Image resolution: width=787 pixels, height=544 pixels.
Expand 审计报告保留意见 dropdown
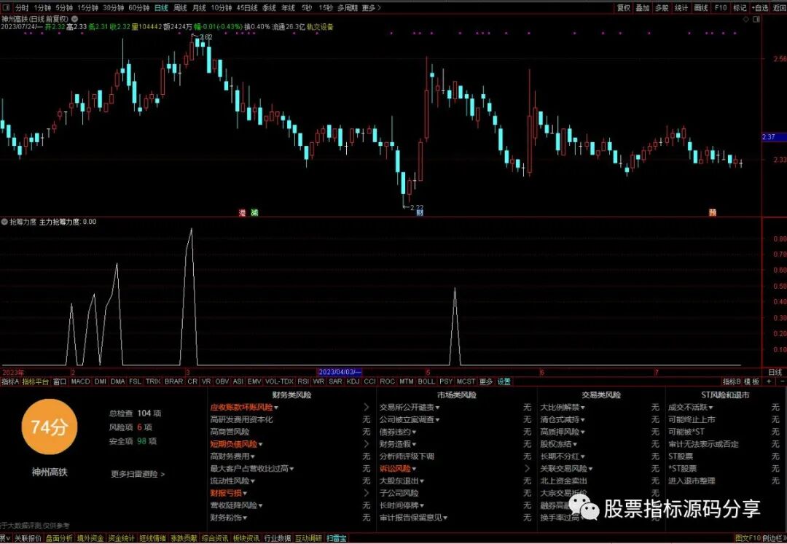click(x=445, y=518)
